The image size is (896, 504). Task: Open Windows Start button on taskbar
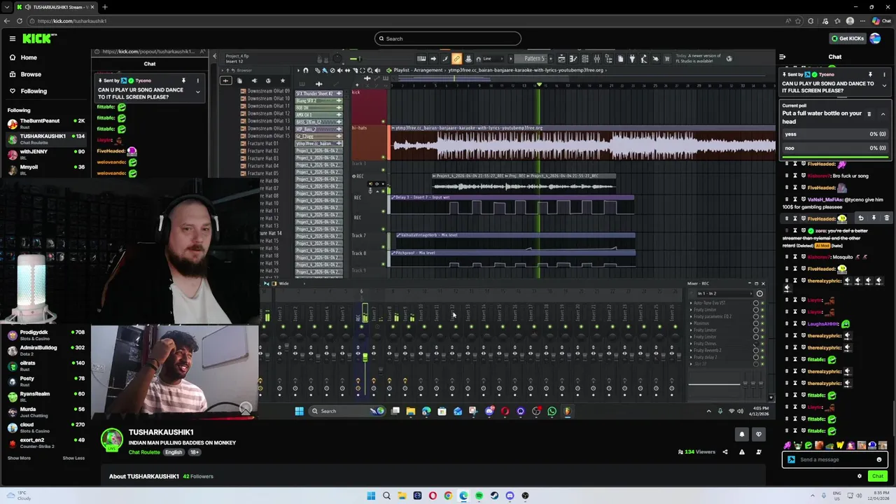371,496
